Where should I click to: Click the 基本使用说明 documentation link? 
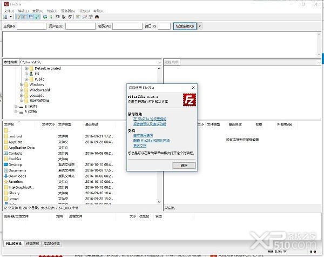click(x=143, y=135)
